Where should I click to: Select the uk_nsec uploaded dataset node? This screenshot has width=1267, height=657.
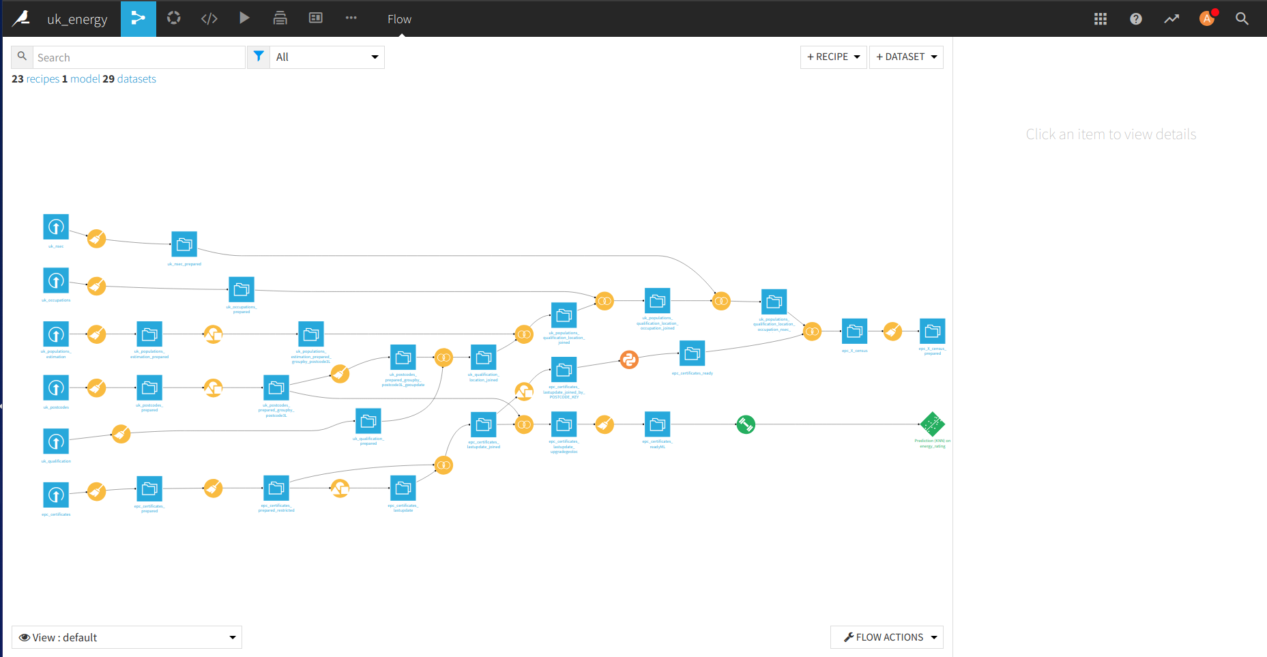click(56, 227)
